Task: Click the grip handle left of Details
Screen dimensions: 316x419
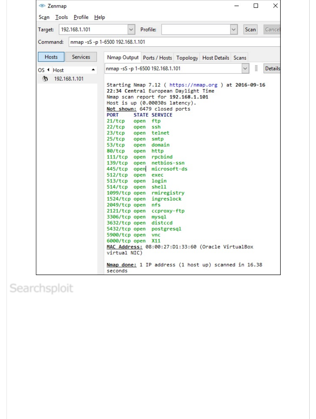Action: click(256, 68)
